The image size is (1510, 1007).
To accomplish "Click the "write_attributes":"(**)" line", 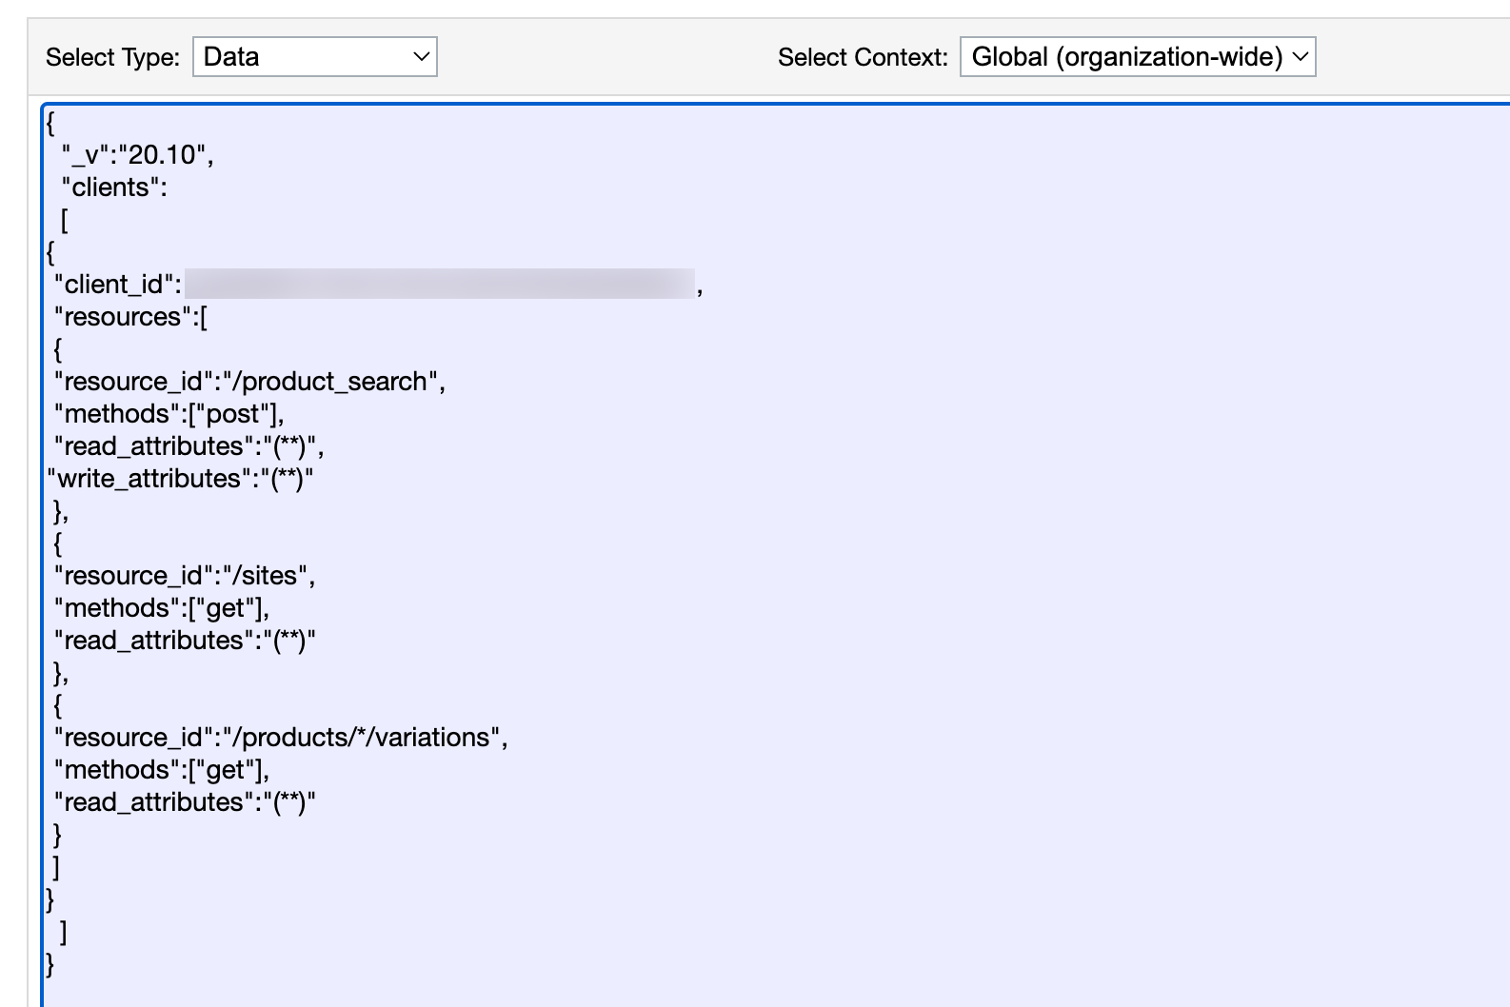I will pos(180,479).
